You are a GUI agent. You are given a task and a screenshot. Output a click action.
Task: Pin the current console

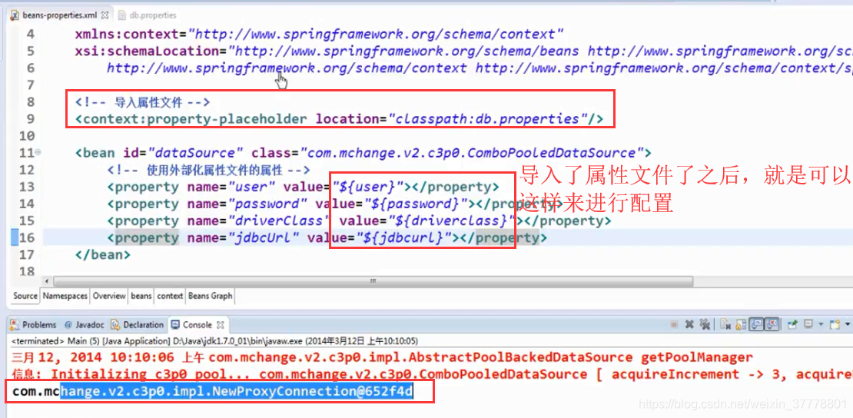click(x=792, y=324)
